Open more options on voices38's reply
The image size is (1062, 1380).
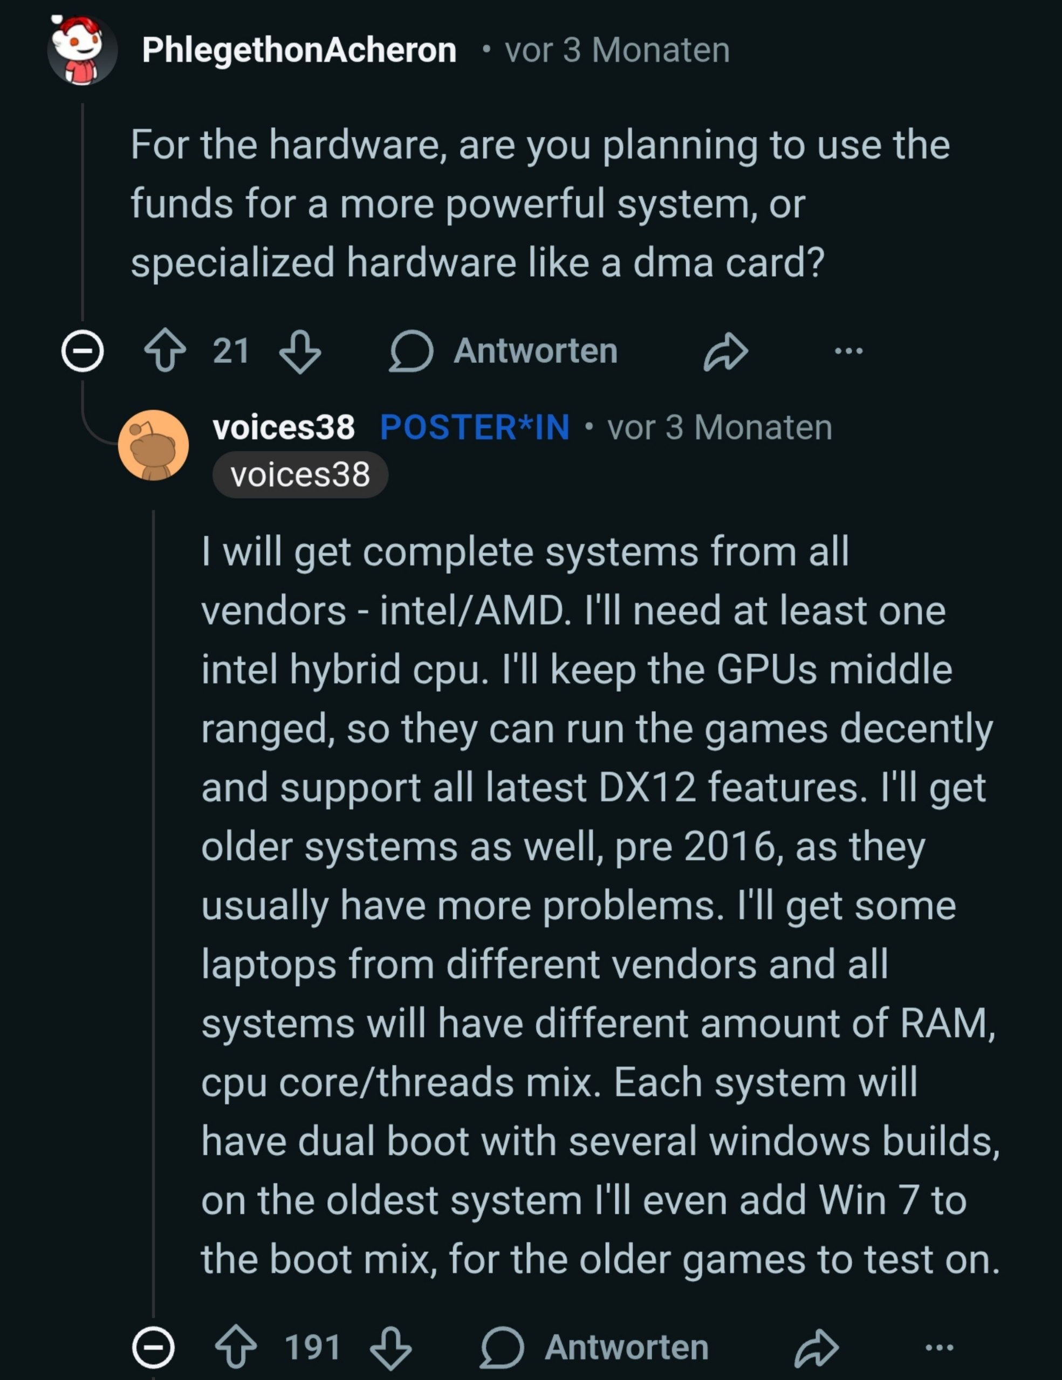938,1348
